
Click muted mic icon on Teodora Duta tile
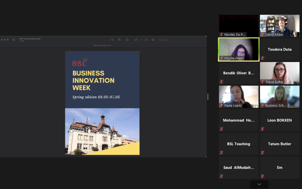tap(262, 58)
